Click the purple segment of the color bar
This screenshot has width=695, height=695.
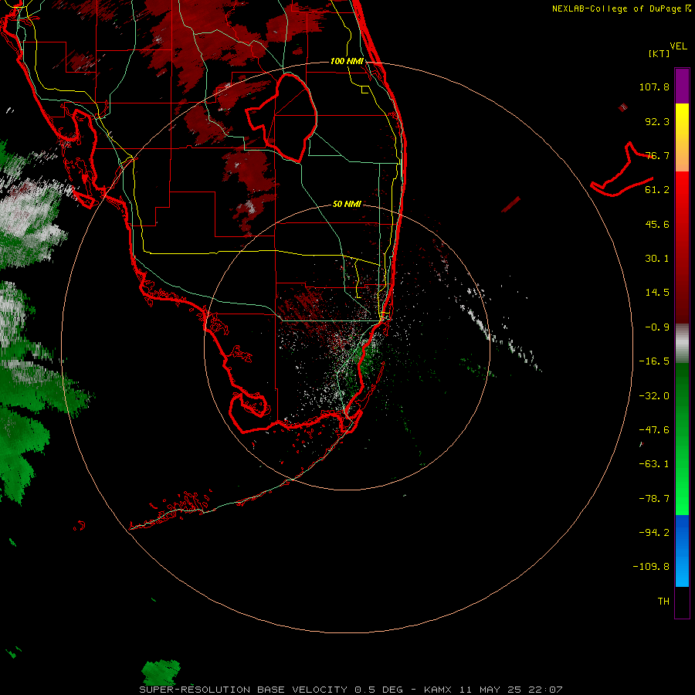pyautogui.click(x=682, y=86)
